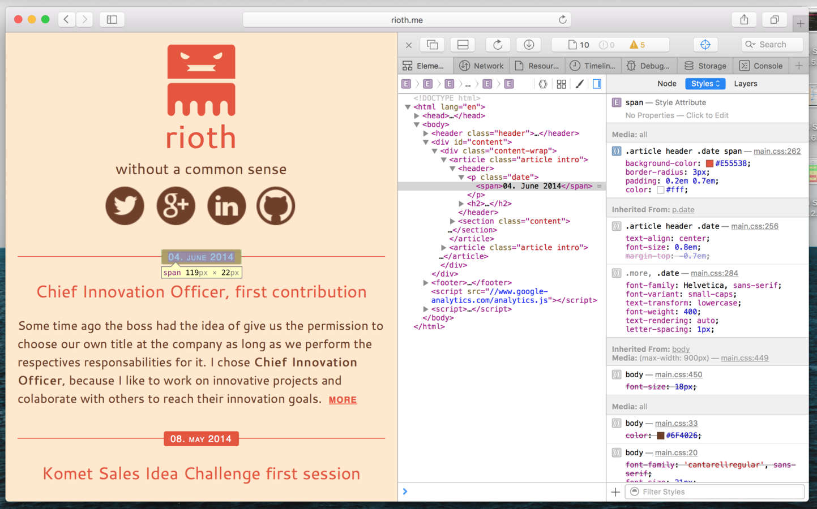This screenshot has width=817, height=509.
Task: Show the Safari sidebar
Action: click(x=112, y=19)
